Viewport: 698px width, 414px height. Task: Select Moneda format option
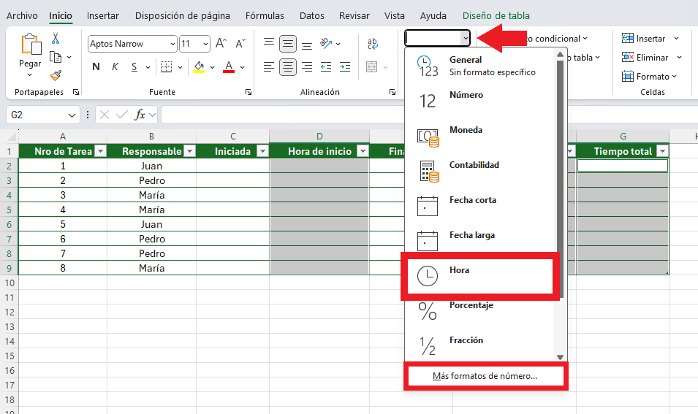pos(480,136)
